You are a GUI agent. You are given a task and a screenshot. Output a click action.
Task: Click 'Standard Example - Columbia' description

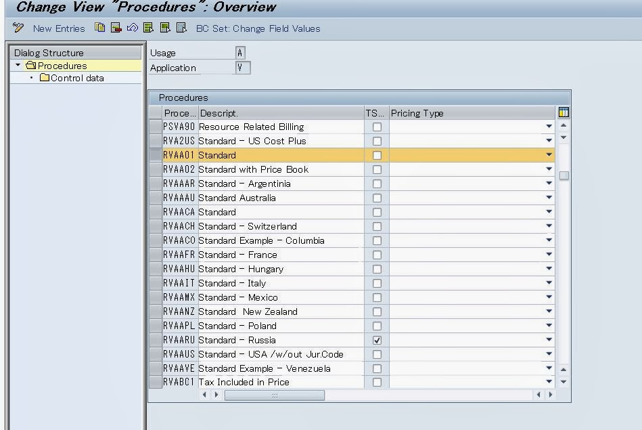point(261,240)
